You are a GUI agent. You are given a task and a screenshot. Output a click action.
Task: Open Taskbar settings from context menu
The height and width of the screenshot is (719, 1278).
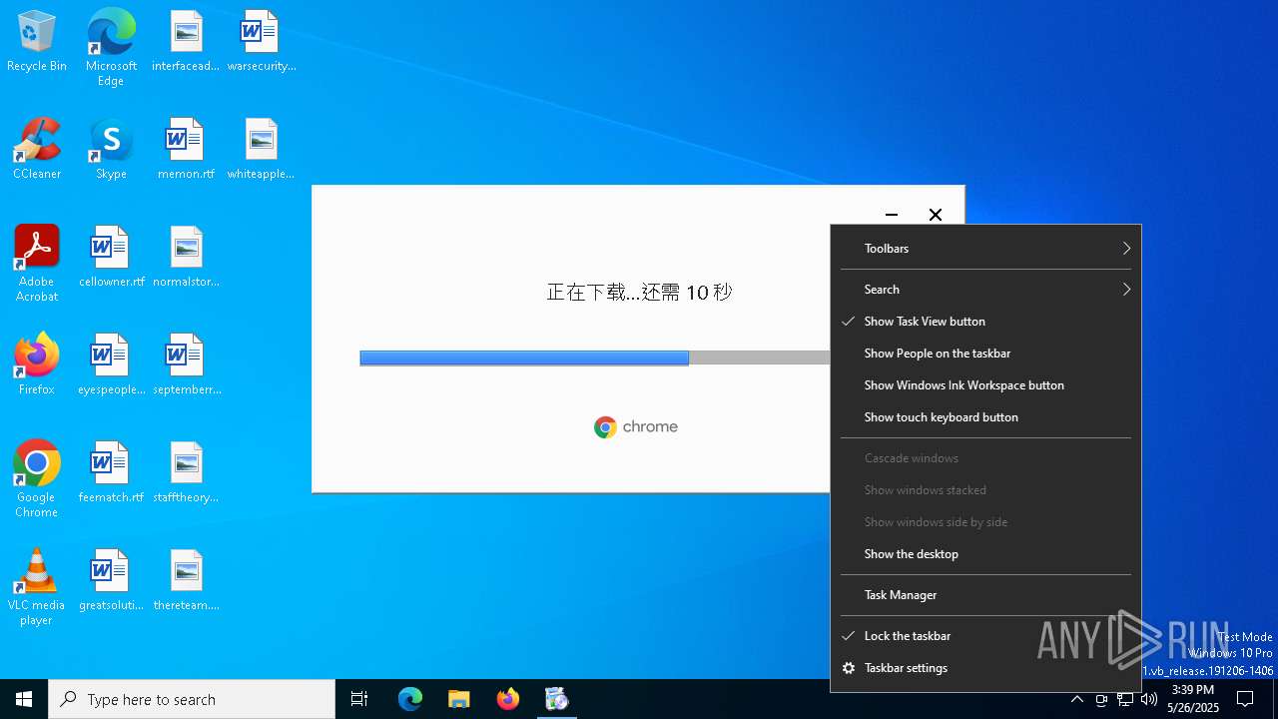click(x=985, y=668)
